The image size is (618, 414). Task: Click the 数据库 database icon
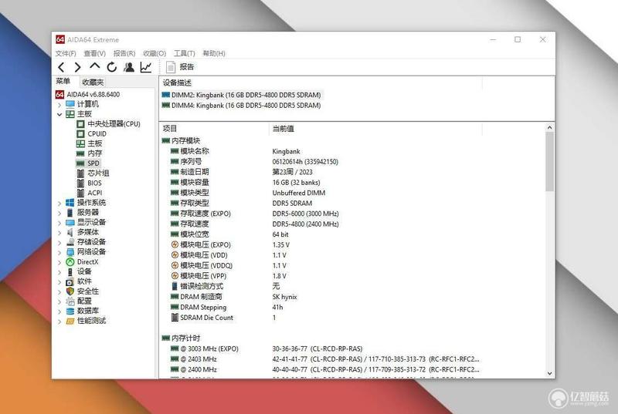point(70,311)
